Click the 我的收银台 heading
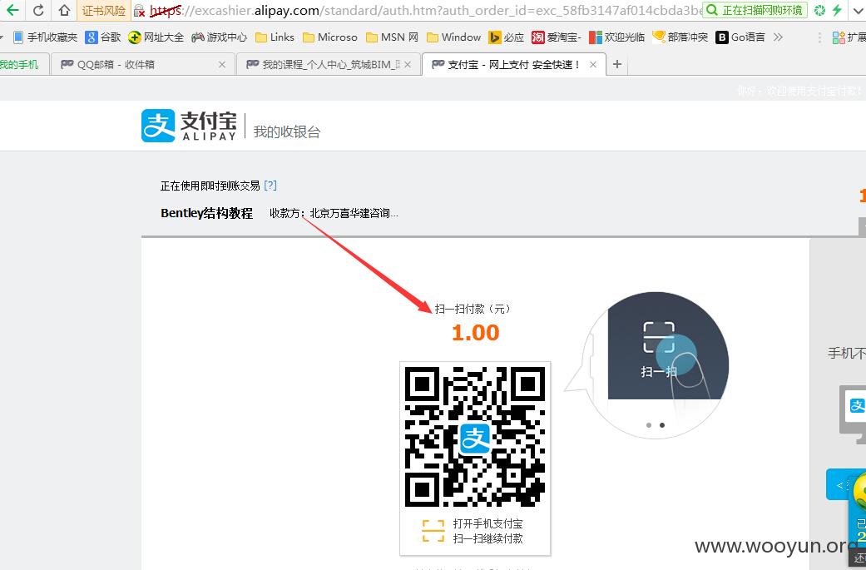 tap(287, 131)
